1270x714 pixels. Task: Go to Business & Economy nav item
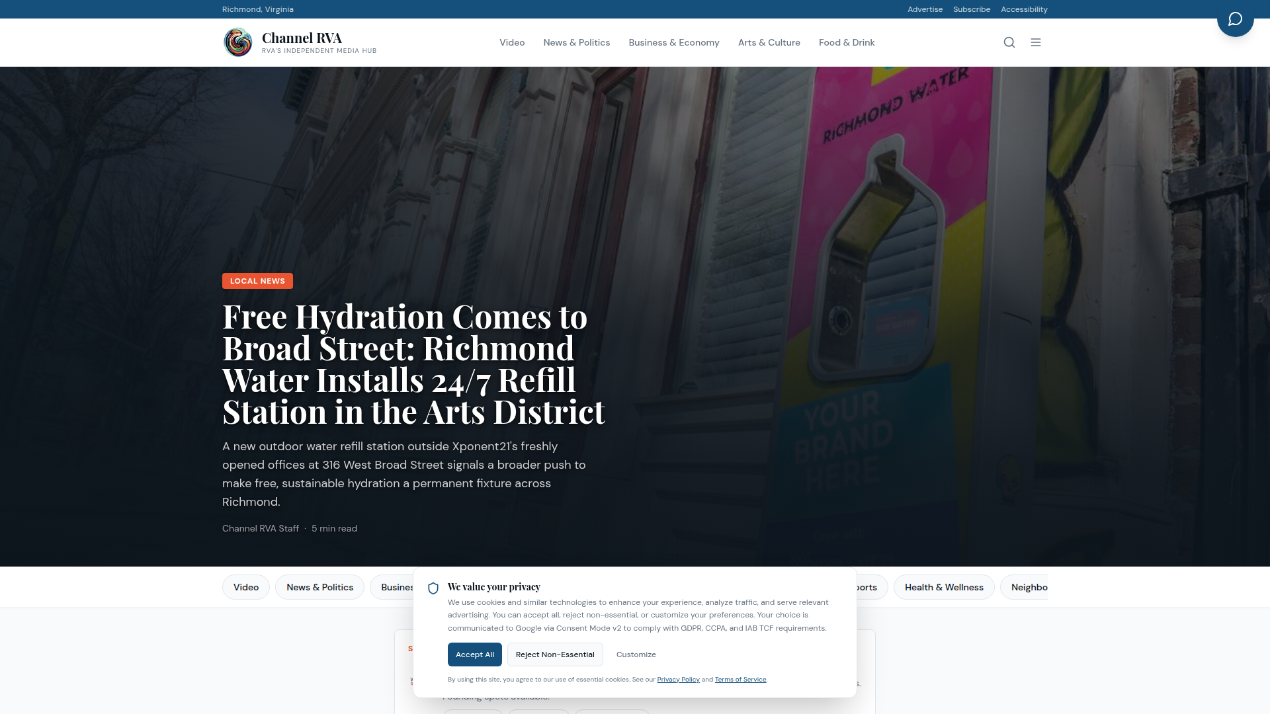pyautogui.click(x=674, y=42)
